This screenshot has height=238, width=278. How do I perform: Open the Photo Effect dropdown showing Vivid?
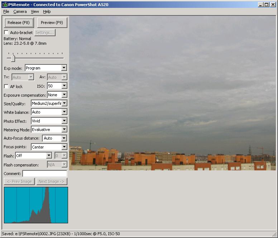point(64,121)
